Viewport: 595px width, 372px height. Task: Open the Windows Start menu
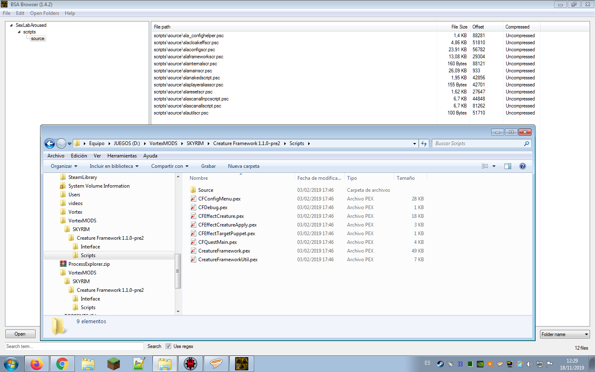click(x=11, y=364)
